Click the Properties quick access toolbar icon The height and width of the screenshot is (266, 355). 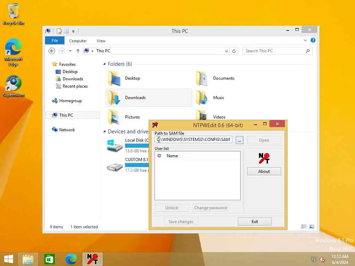pyautogui.click(x=59, y=31)
